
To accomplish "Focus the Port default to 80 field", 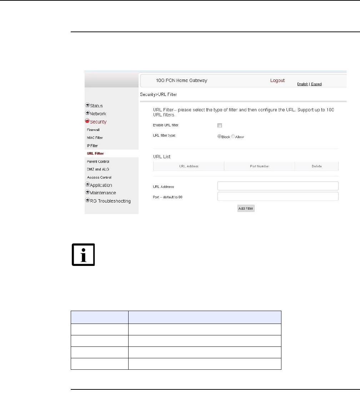I will (278, 196).
